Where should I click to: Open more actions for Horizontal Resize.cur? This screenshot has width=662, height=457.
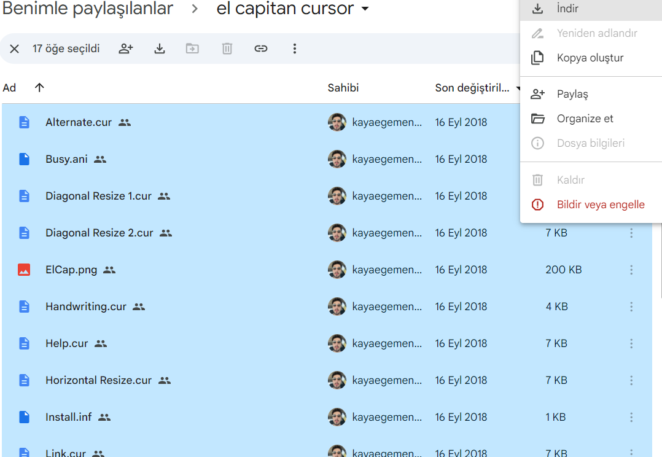coord(631,380)
